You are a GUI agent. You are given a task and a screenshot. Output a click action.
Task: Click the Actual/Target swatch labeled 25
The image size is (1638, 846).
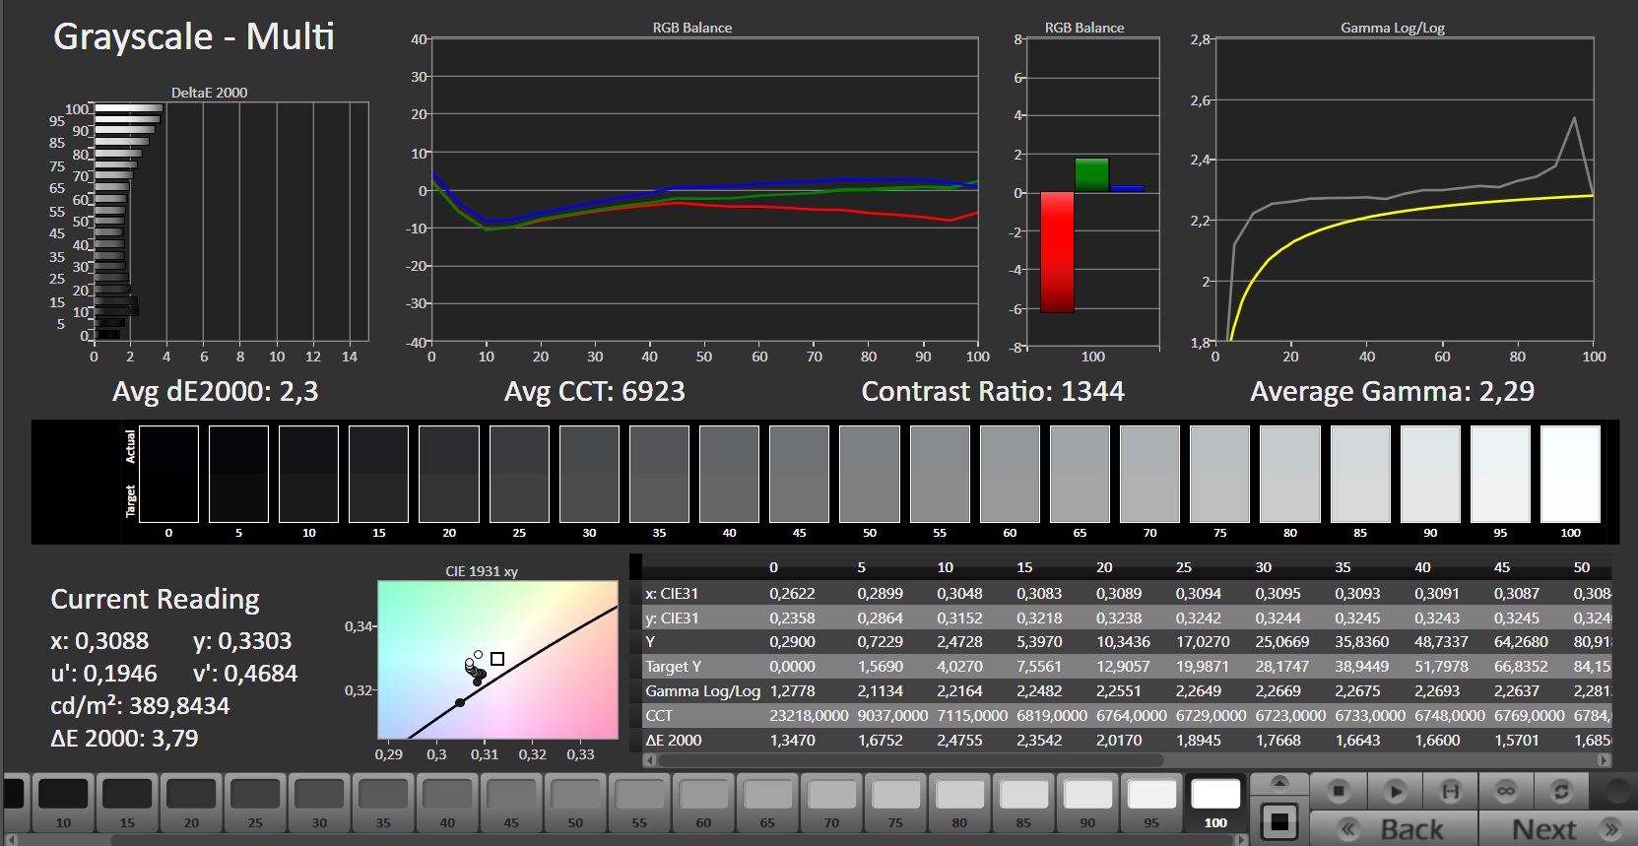click(519, 474)
